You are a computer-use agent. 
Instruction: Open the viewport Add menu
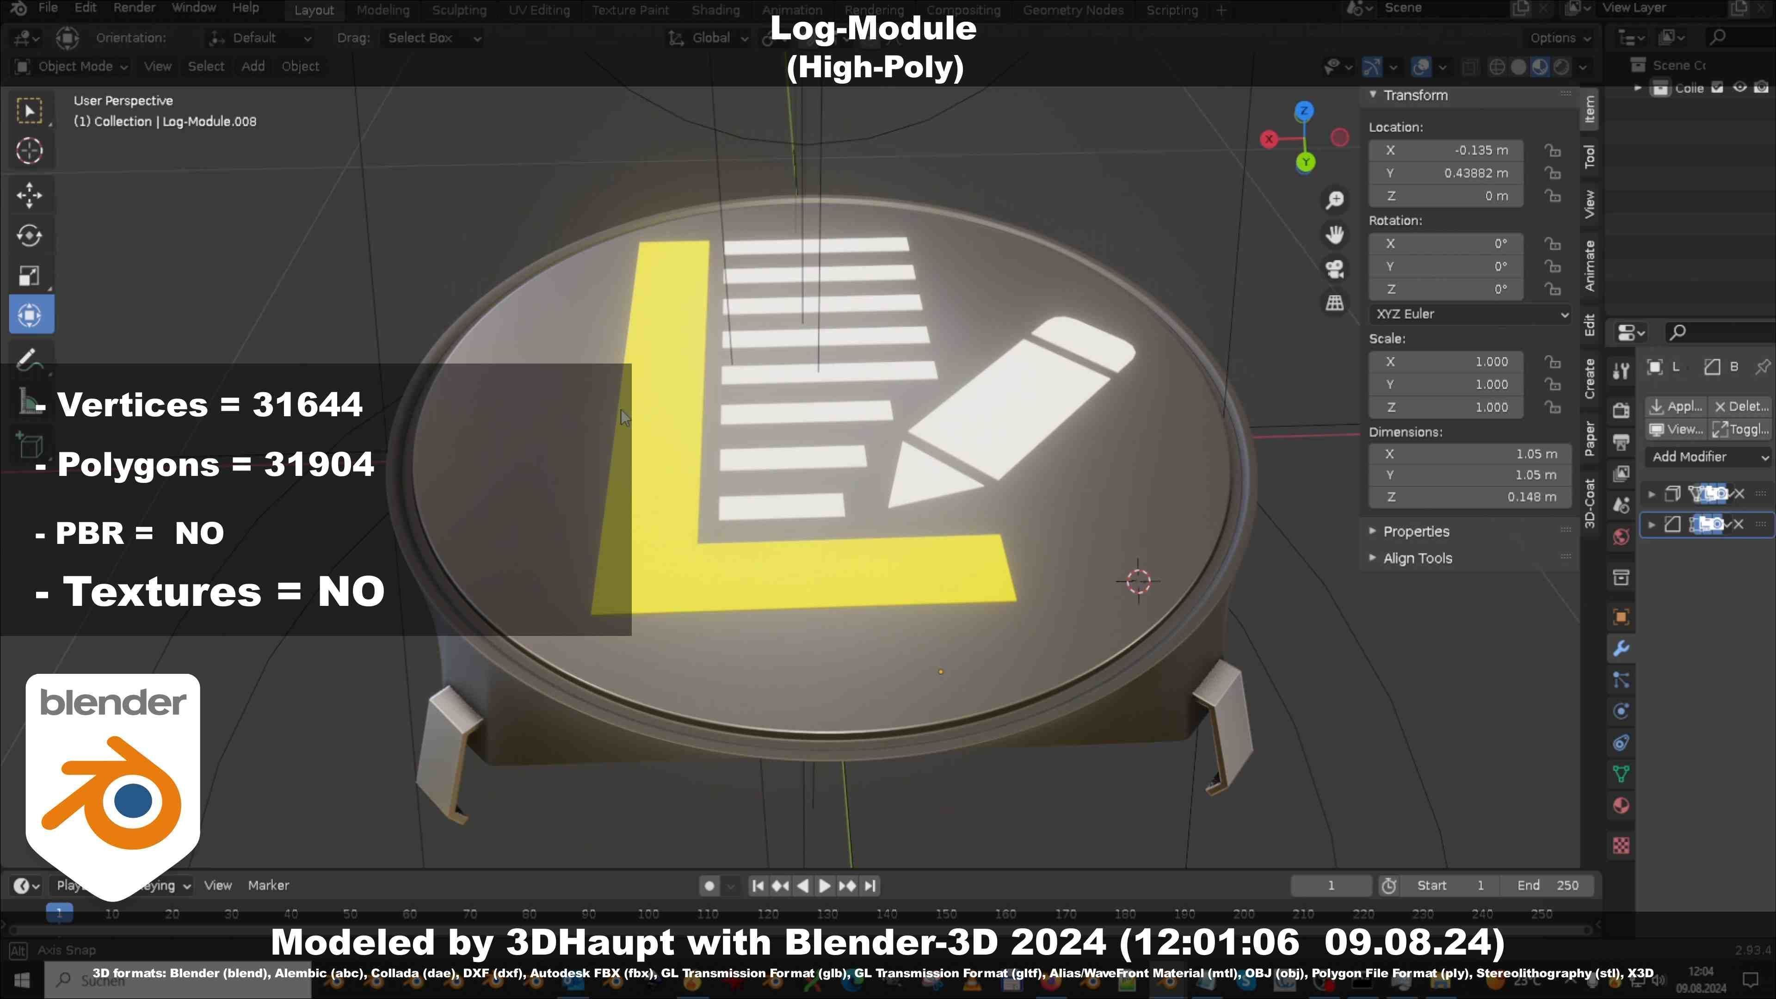[x=253, y=67]
